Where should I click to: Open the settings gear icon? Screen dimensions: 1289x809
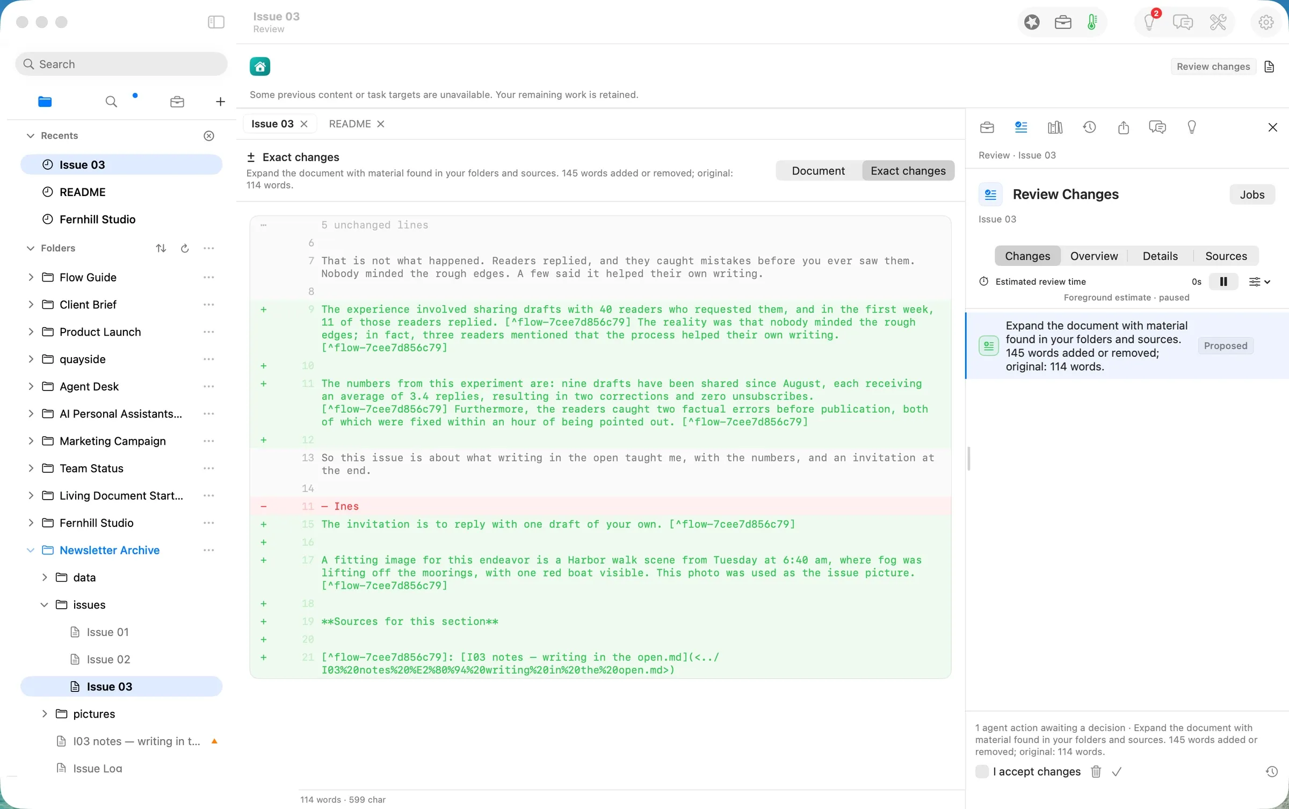point(1266,22)
